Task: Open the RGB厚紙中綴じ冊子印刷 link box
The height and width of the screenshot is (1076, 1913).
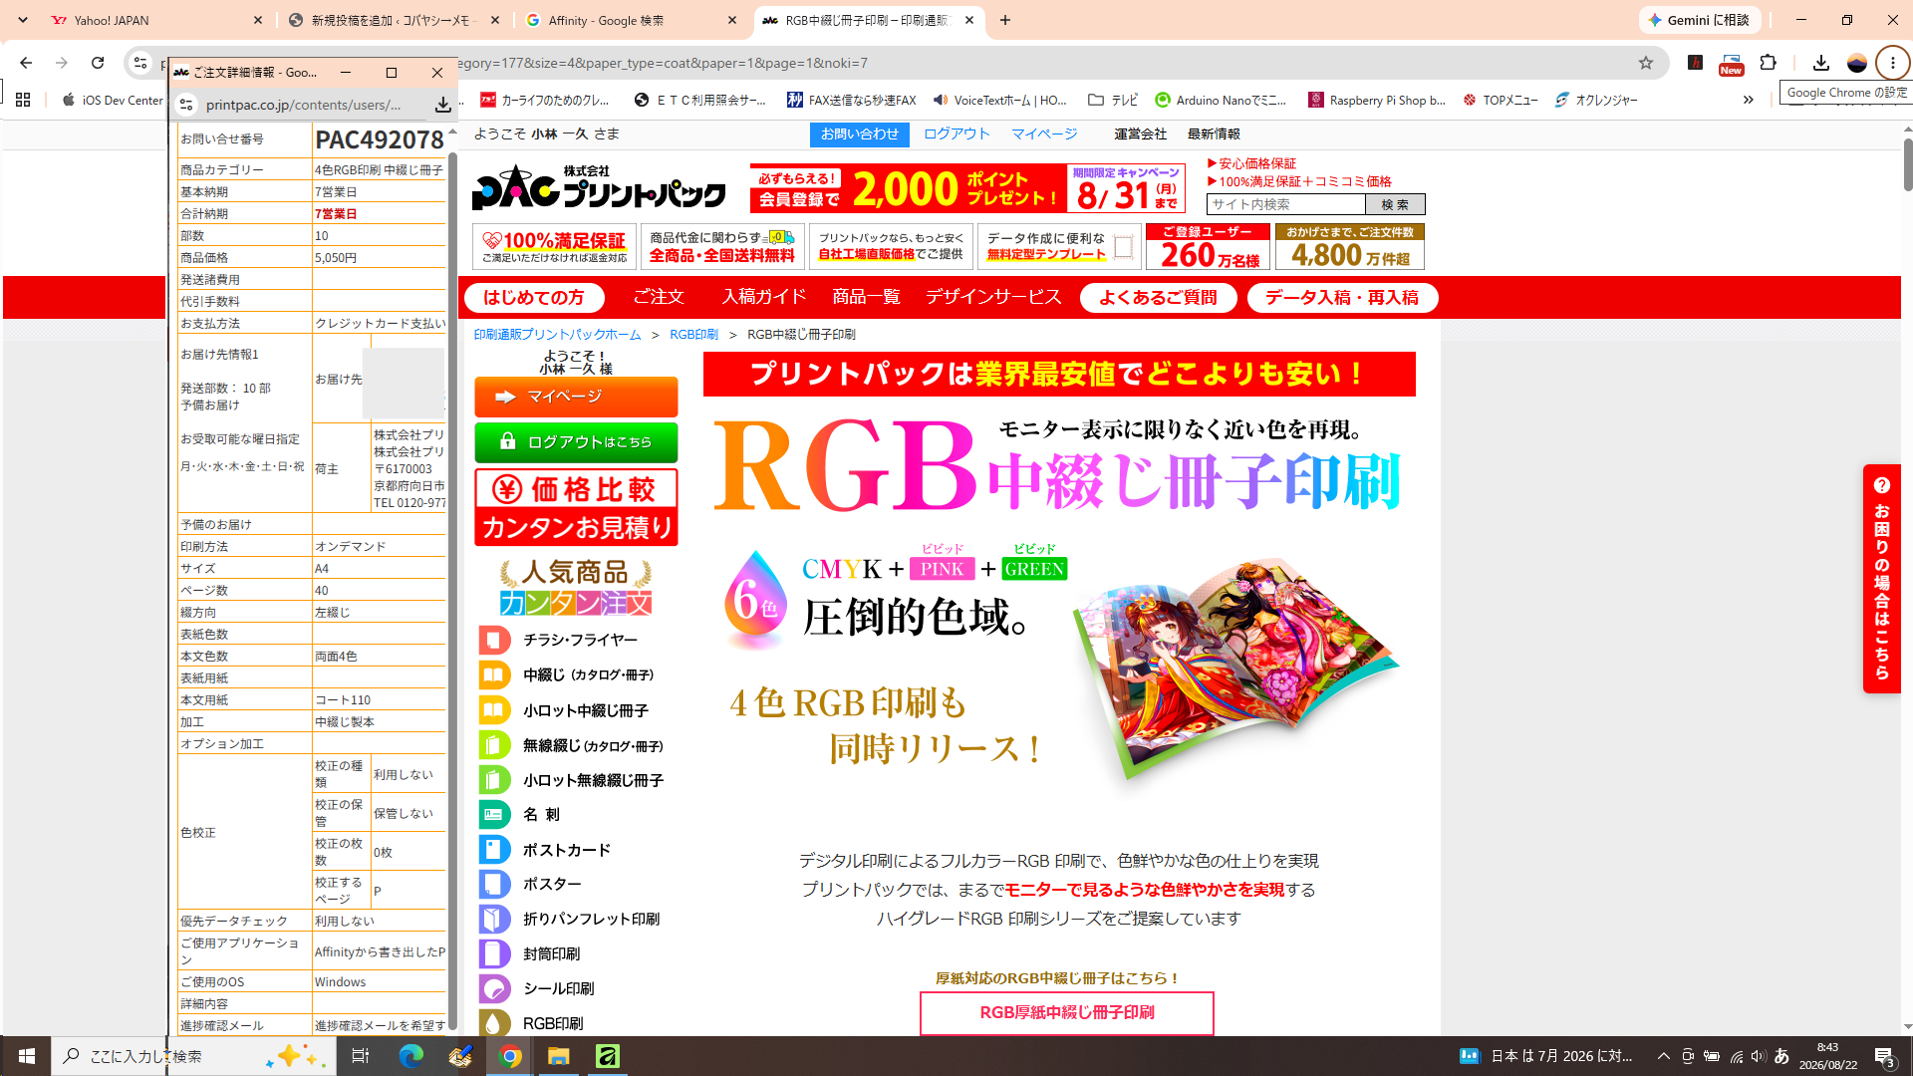Action: pyautogui.click(x=1066, y=1013)
